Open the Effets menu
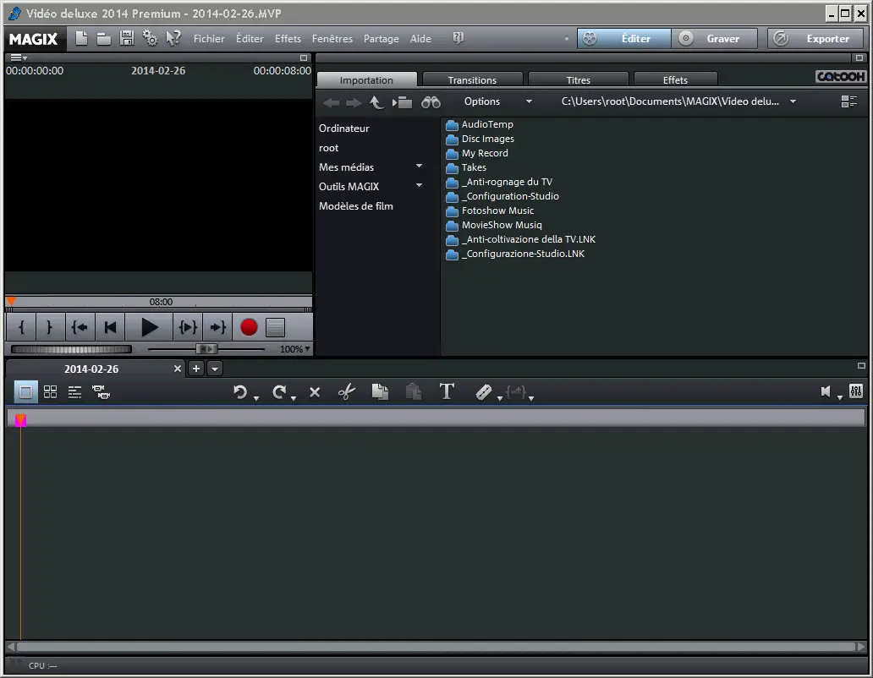 pyautogui.click(x=288, y=38)
